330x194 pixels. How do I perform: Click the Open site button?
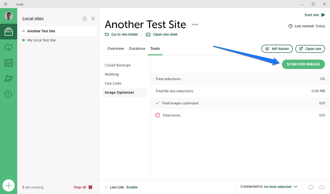pos(310,49)
